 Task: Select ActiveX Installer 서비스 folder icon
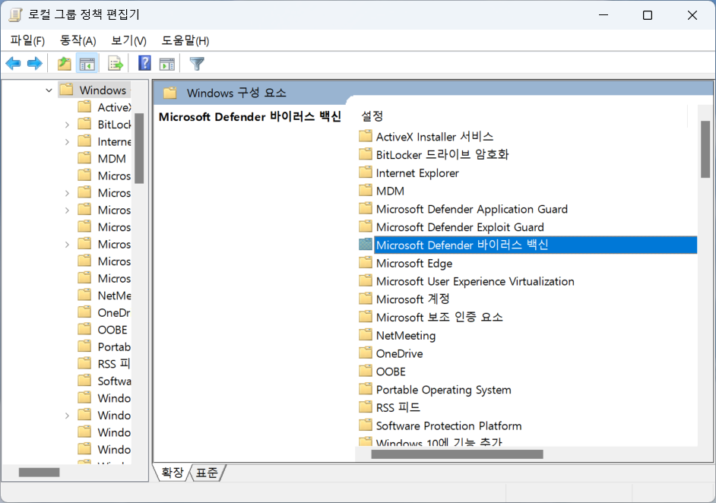tap(366, 136)
